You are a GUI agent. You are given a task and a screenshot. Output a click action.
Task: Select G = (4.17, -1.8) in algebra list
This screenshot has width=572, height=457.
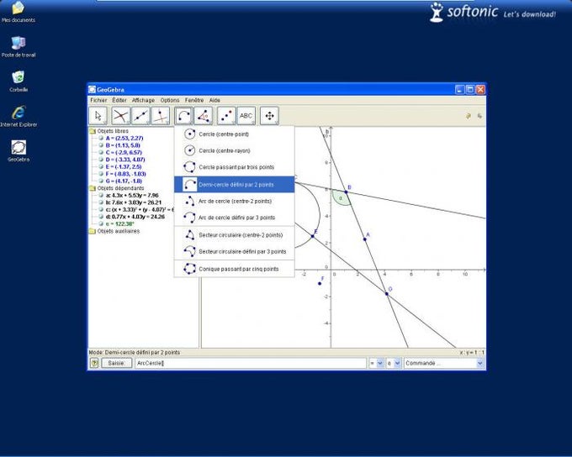pos(124,181)
